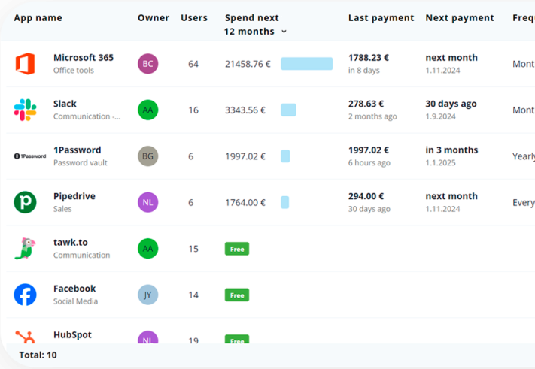The width and height of the screenshot is (535, 369).
Task: Open the Pipedrive app name
Action: click(x=74, y=196)
